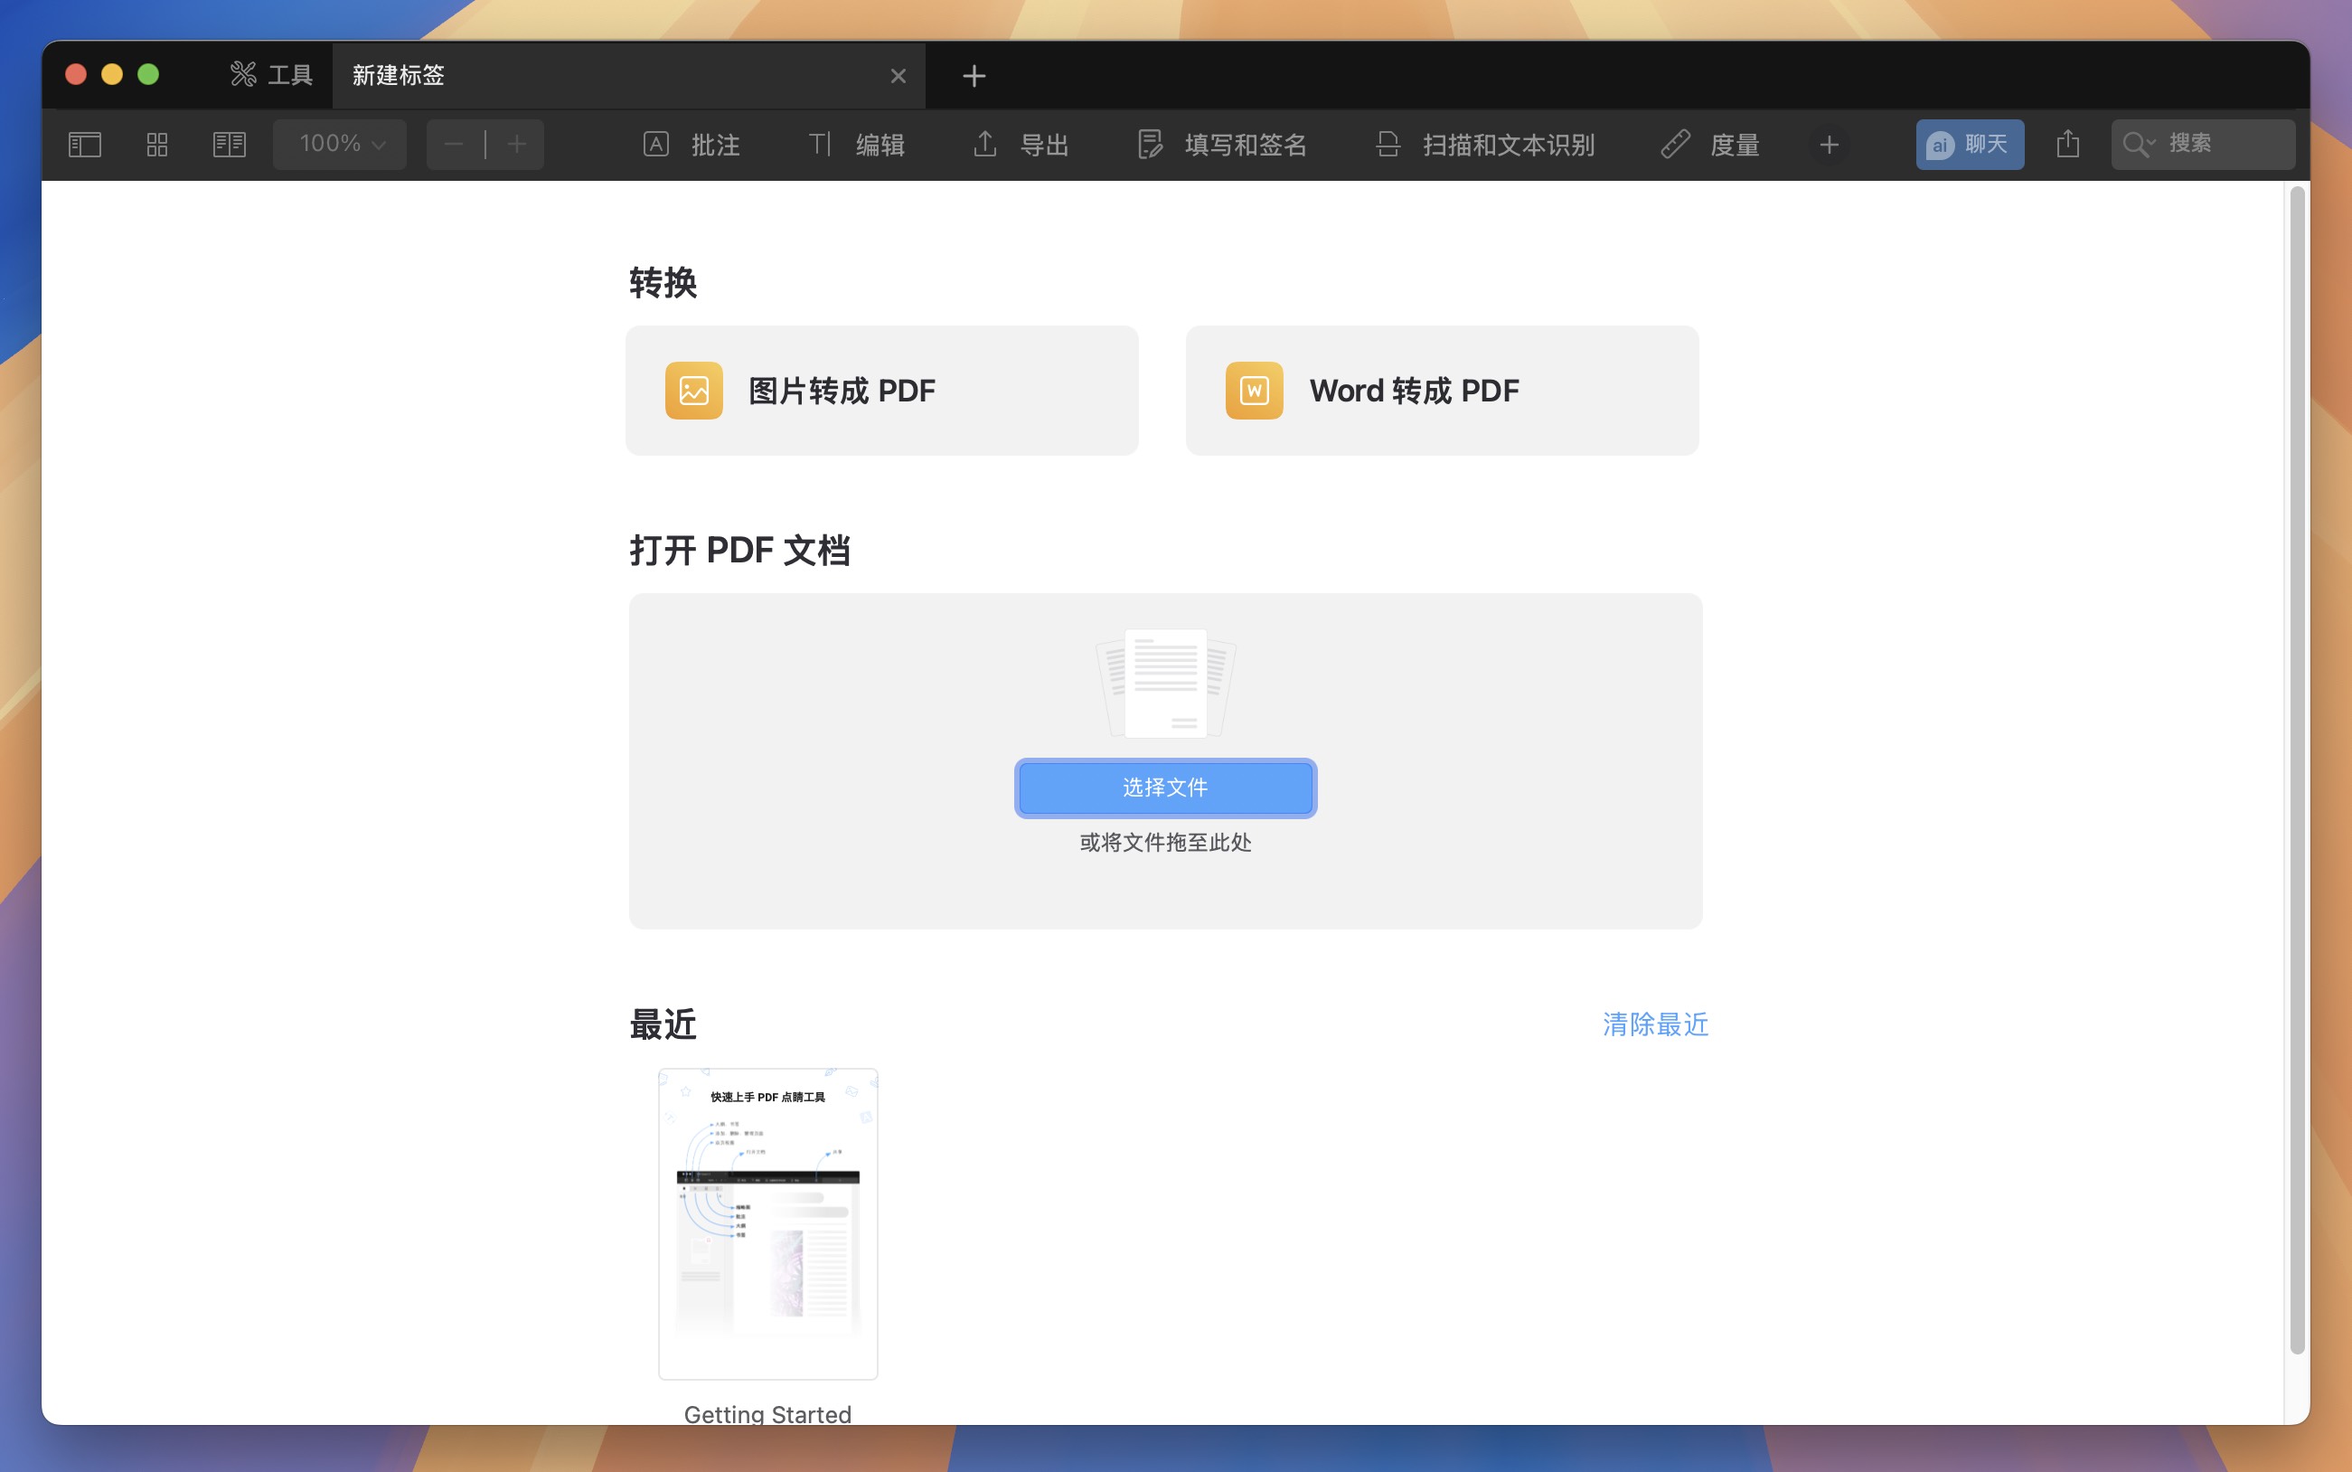The width and height of the screenshot is (2352, 1472).
Task: Open the 工具 tools tab
Action: pos(270,75)
